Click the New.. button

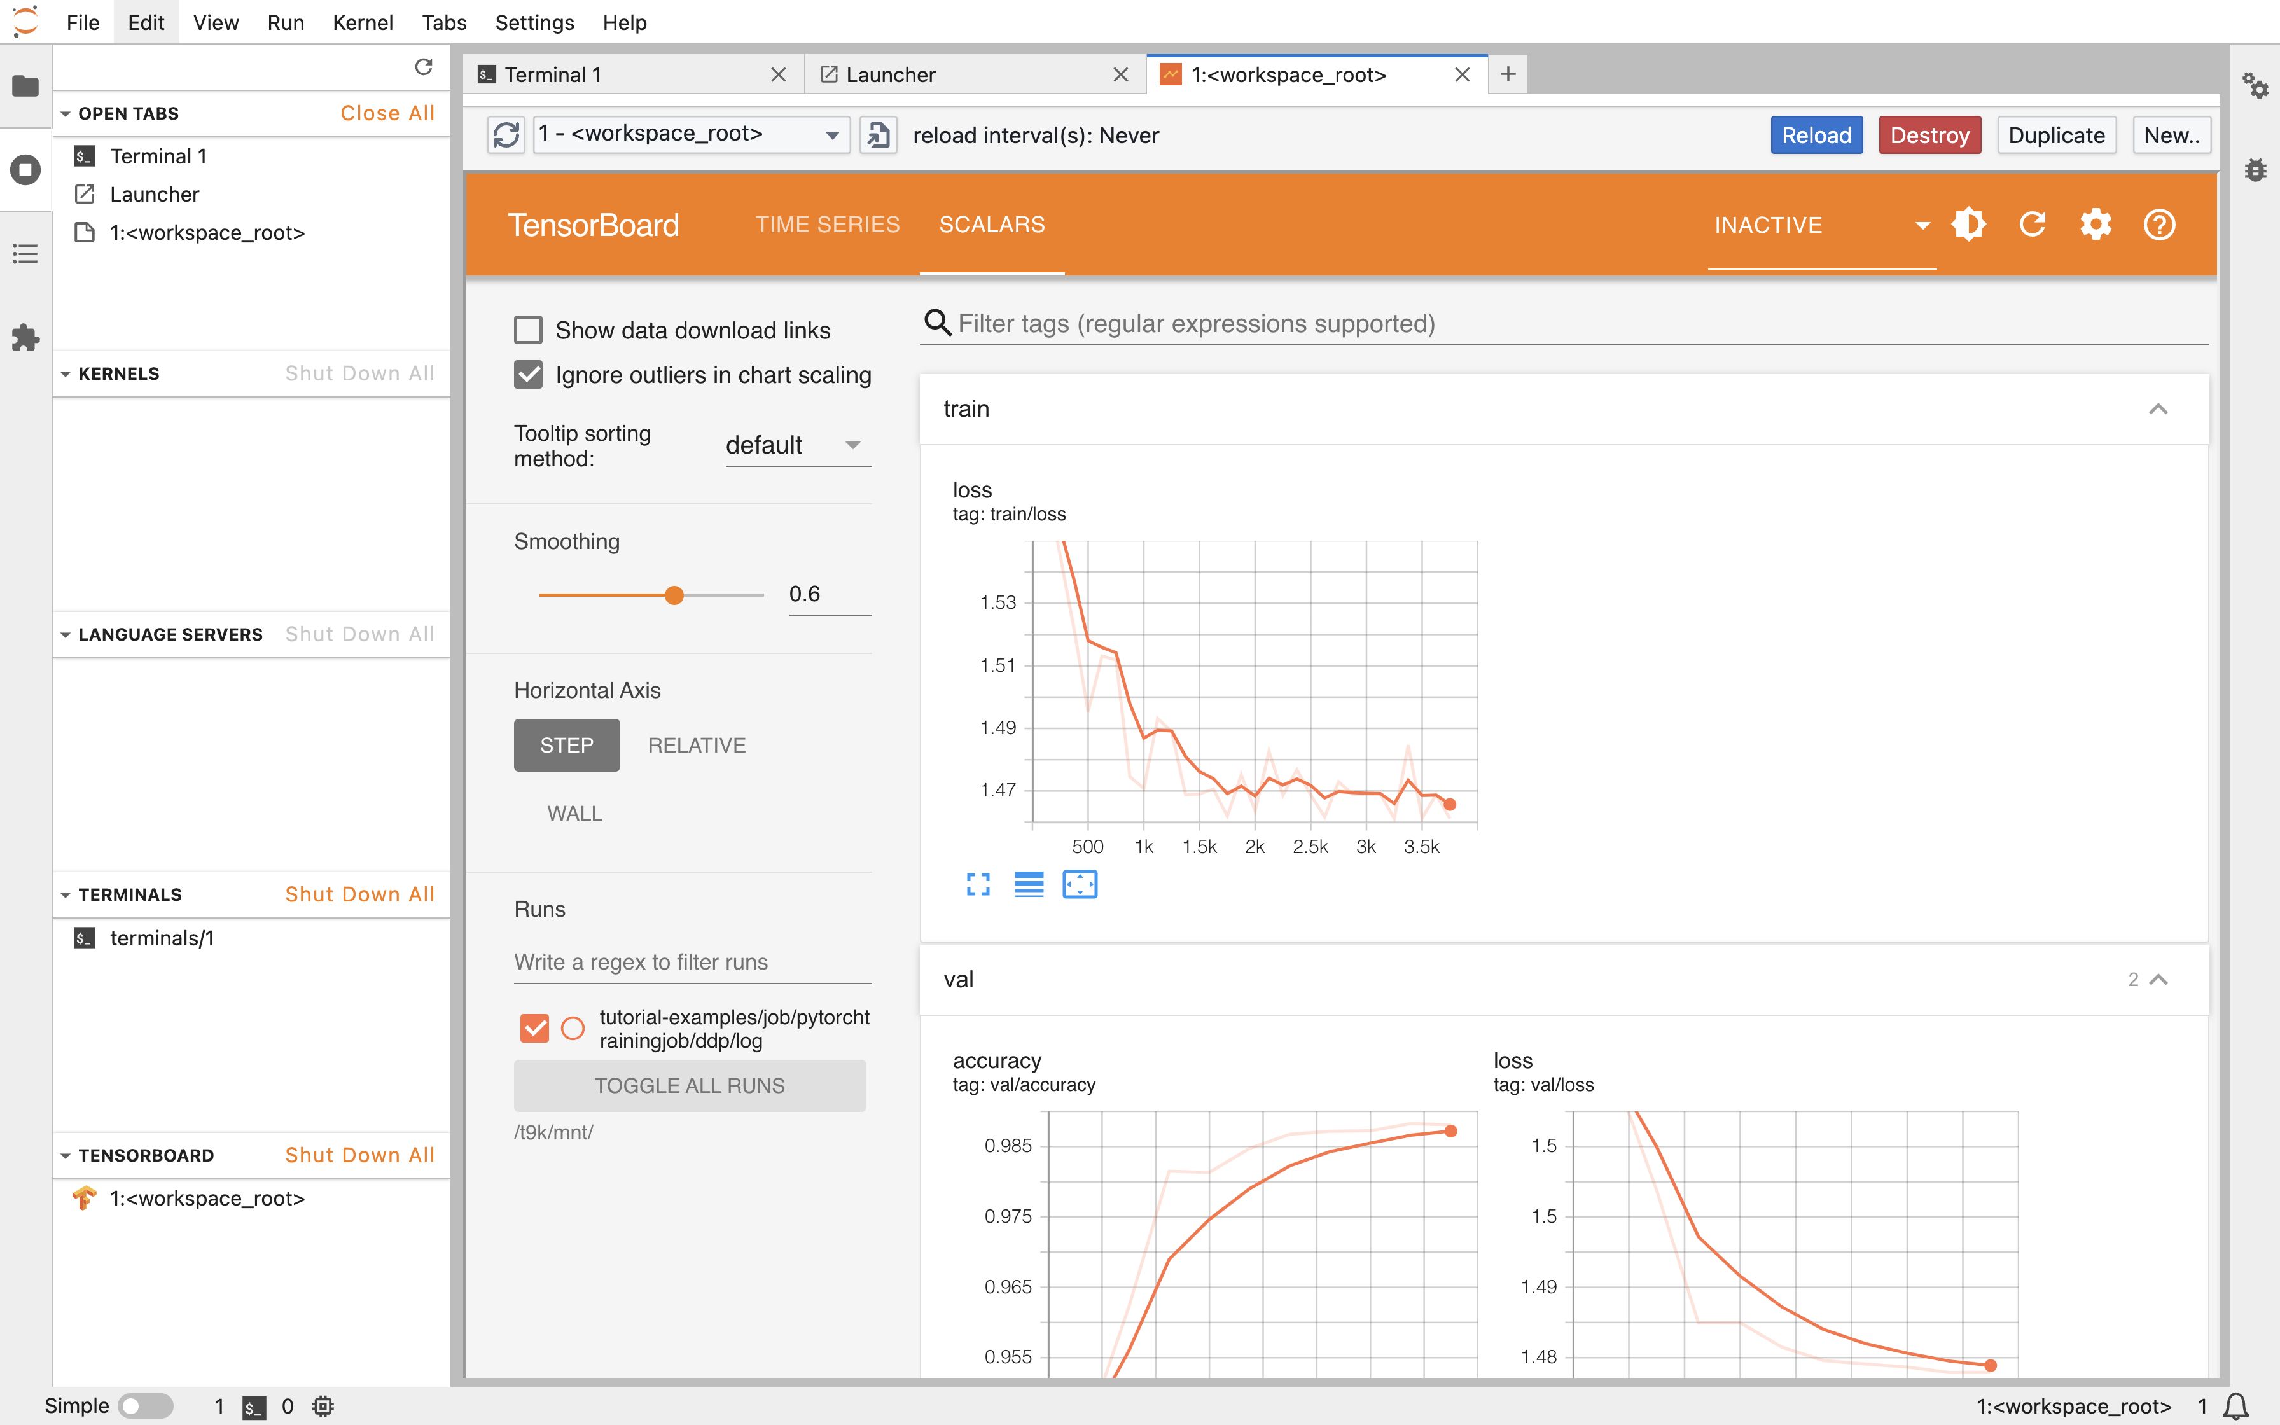tap(2172, 135)
